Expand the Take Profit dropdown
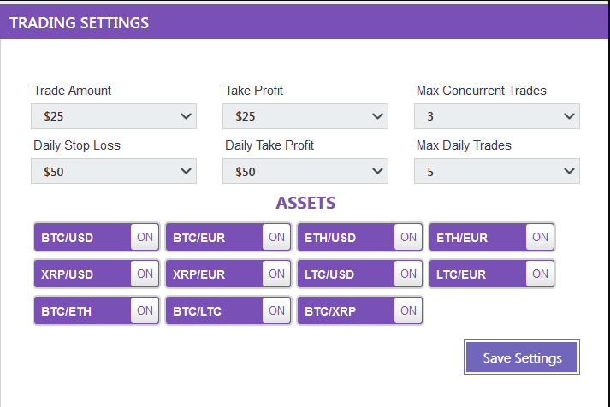This screenshot has height=407, width=610. 305,116
